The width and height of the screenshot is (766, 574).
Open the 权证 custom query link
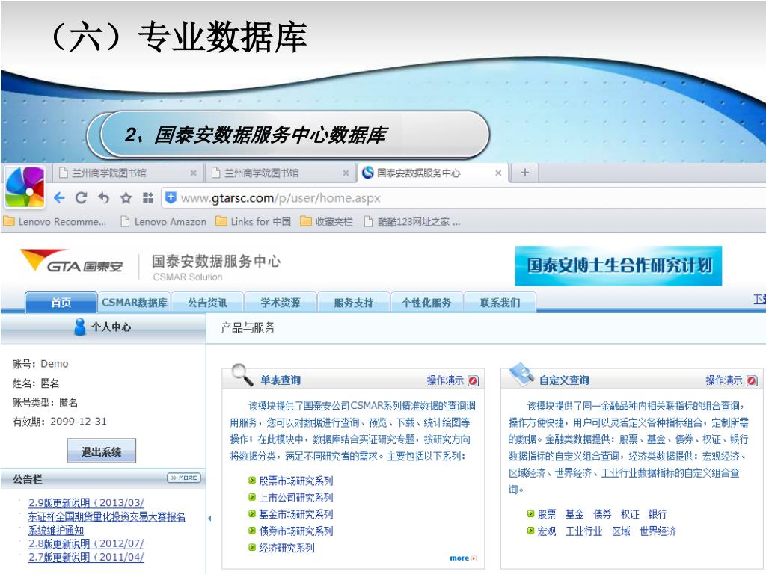point(630,514)
